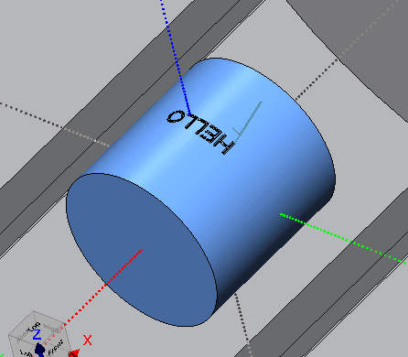Click the dark blue Z arrow on view cube
Image resolution: width=408 pixels, height=357 pixels.
click(40, 350)
